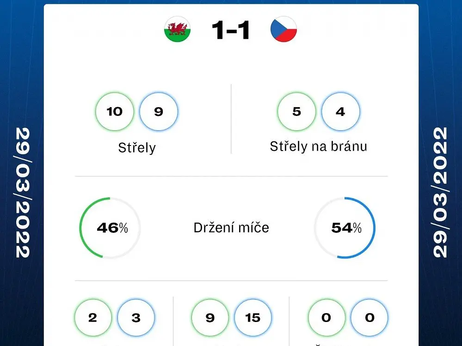Click the Czech Republic flag icon

pos(283,29)
